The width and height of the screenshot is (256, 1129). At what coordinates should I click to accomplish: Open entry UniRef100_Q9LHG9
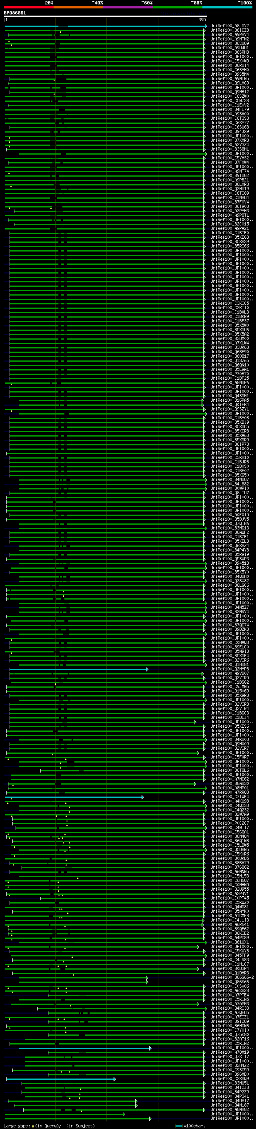[230, 83]
